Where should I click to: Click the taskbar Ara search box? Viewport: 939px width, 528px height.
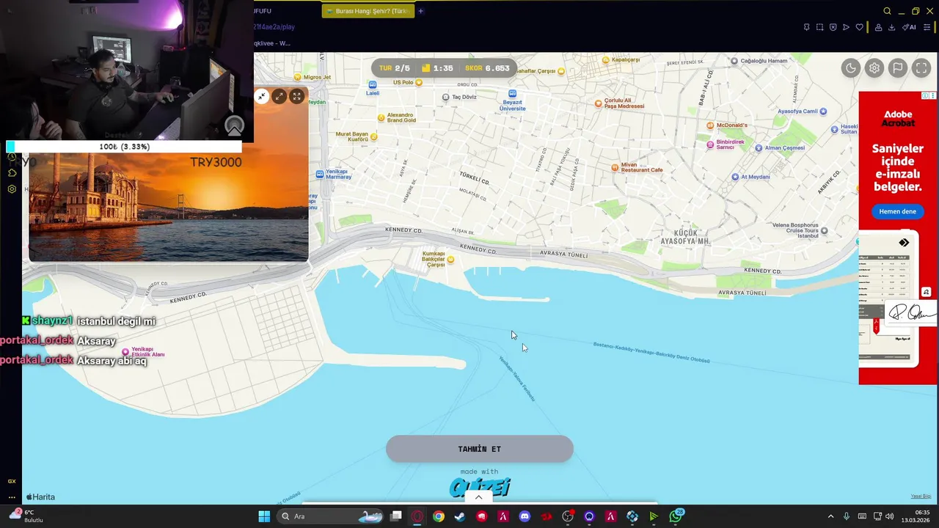point(330,516)
